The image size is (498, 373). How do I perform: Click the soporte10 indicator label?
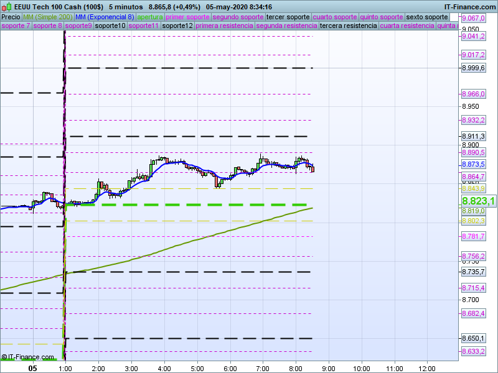(x=111, y=26)
